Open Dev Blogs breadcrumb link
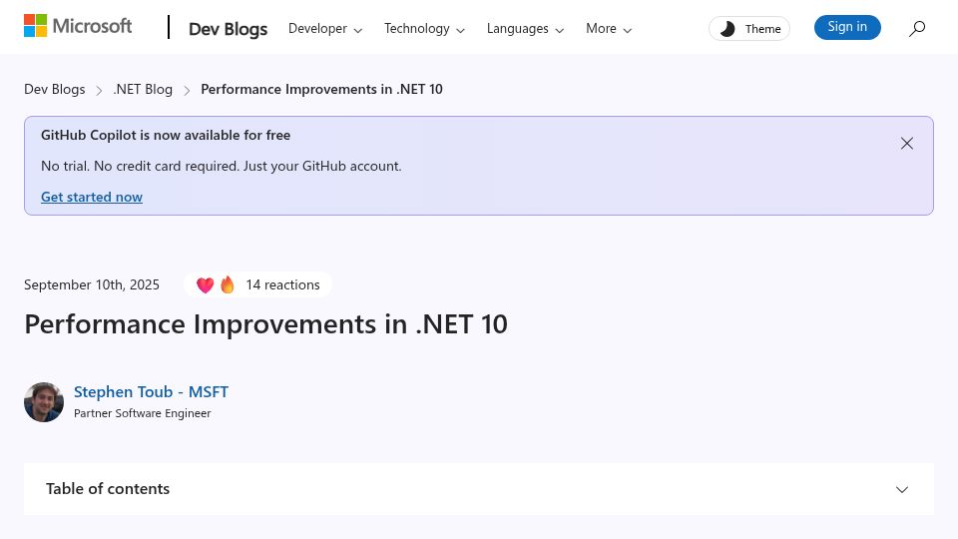This screenshot has width=958, height=539. (54, 89)
